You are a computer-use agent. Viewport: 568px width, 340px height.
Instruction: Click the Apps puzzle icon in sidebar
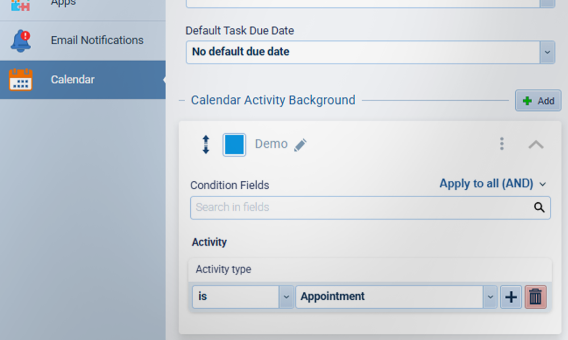point(20,5)
